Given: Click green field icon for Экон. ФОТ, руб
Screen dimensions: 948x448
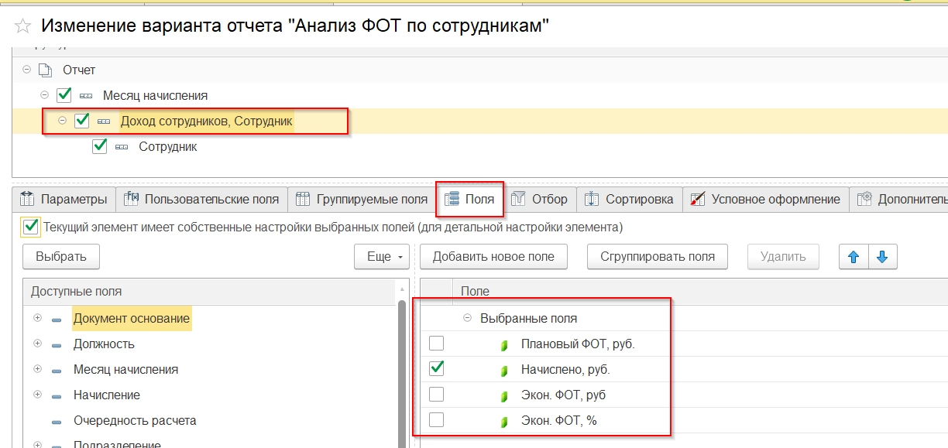Looking at the screenshot, I should (505, 395).
